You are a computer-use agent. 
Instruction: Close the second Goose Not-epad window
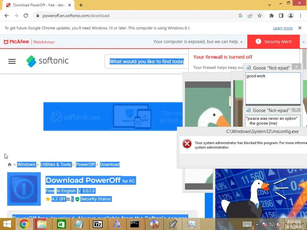296,109
